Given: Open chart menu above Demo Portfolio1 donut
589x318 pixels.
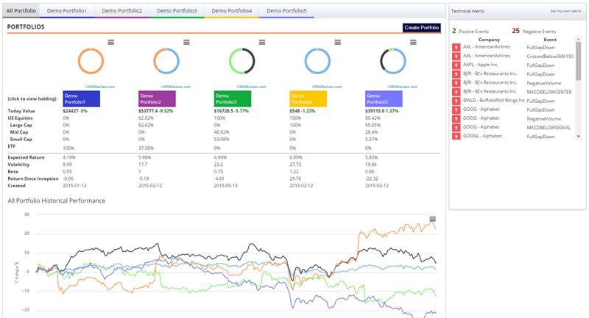Looking at the screenshot, I should (x=111, y=43).
